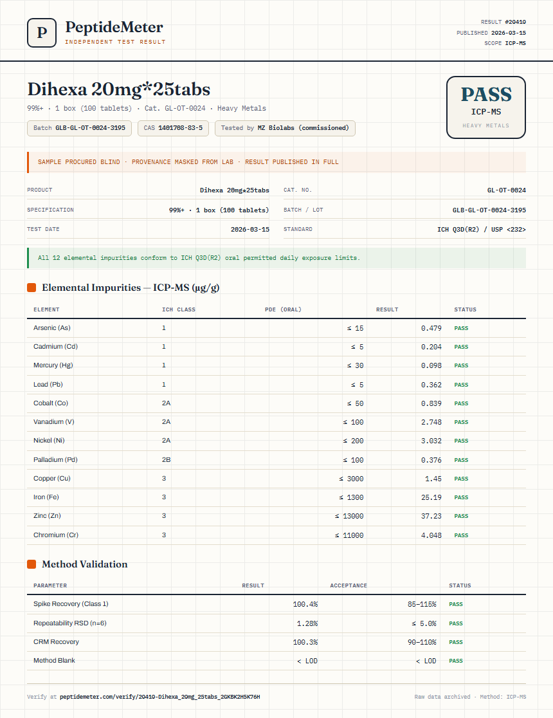Screen dimensions: 553x718
Task: Click the Lead (Pb) row label
Action: 48,385
